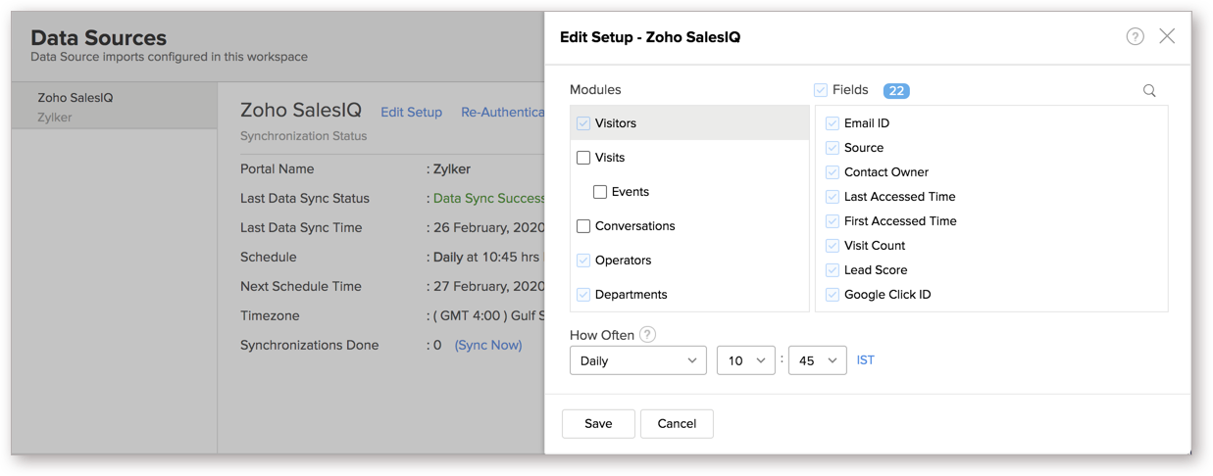Enable the Conversations module checkbox

[583, 226]
